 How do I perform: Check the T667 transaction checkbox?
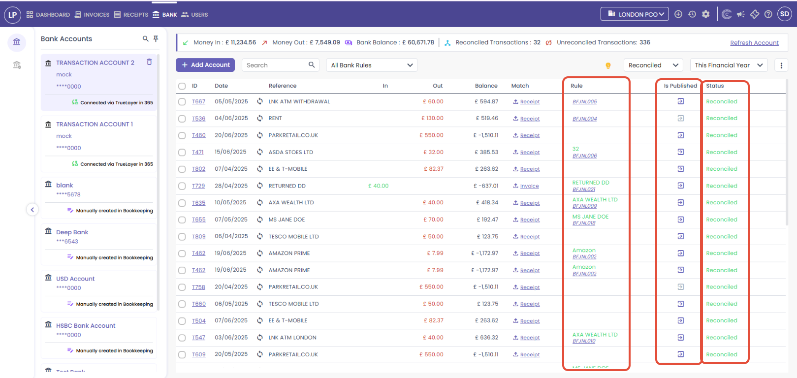[x=182, y=102]
